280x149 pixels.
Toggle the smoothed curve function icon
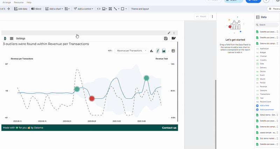click(x=158, y=51)
